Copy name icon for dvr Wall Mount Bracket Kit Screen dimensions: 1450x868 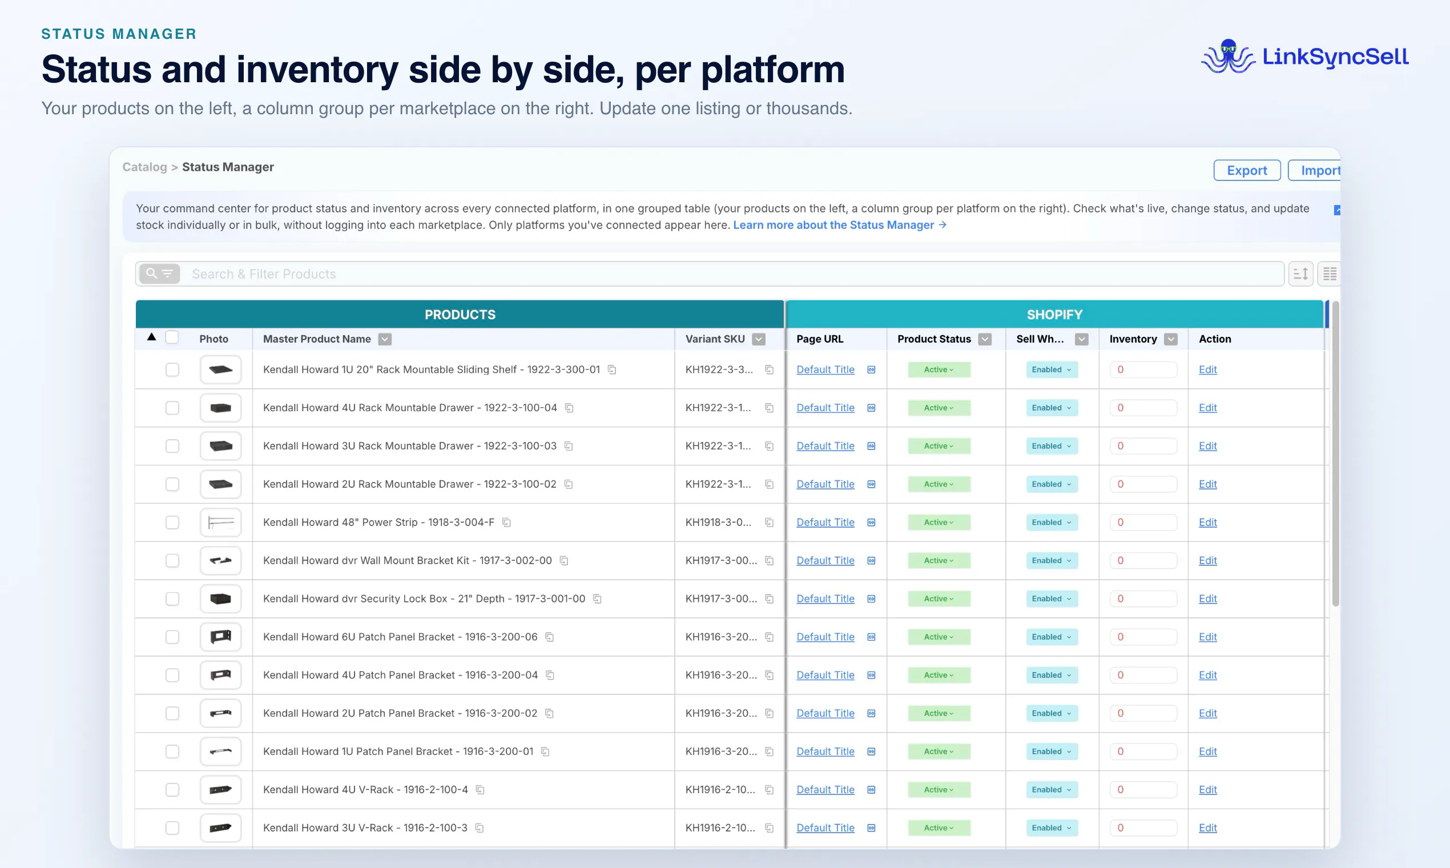pyautogui.click(x=564, y=560)
